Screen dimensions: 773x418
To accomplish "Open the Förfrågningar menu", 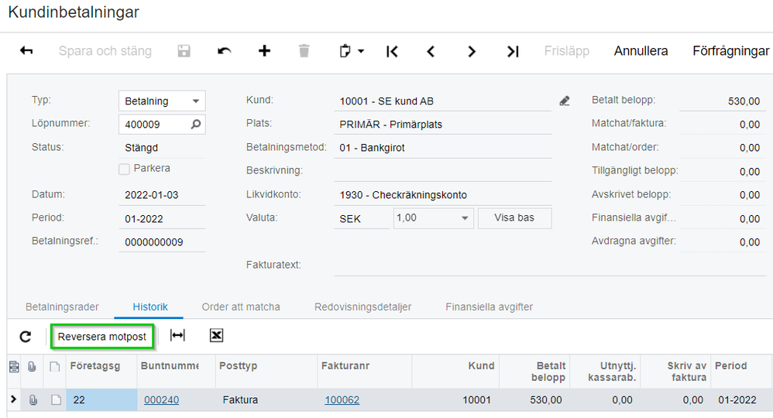I will 730,51.
